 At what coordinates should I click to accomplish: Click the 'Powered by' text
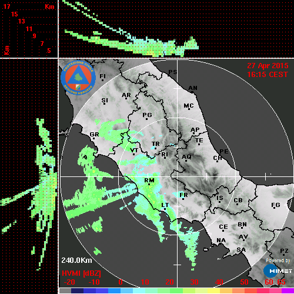[278, 260]
